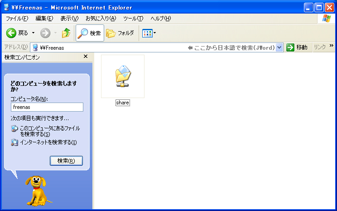Viewport: 337px width, 211px height.
Task: Open the ファイル(F) menu
Action: tap(17, 19)
